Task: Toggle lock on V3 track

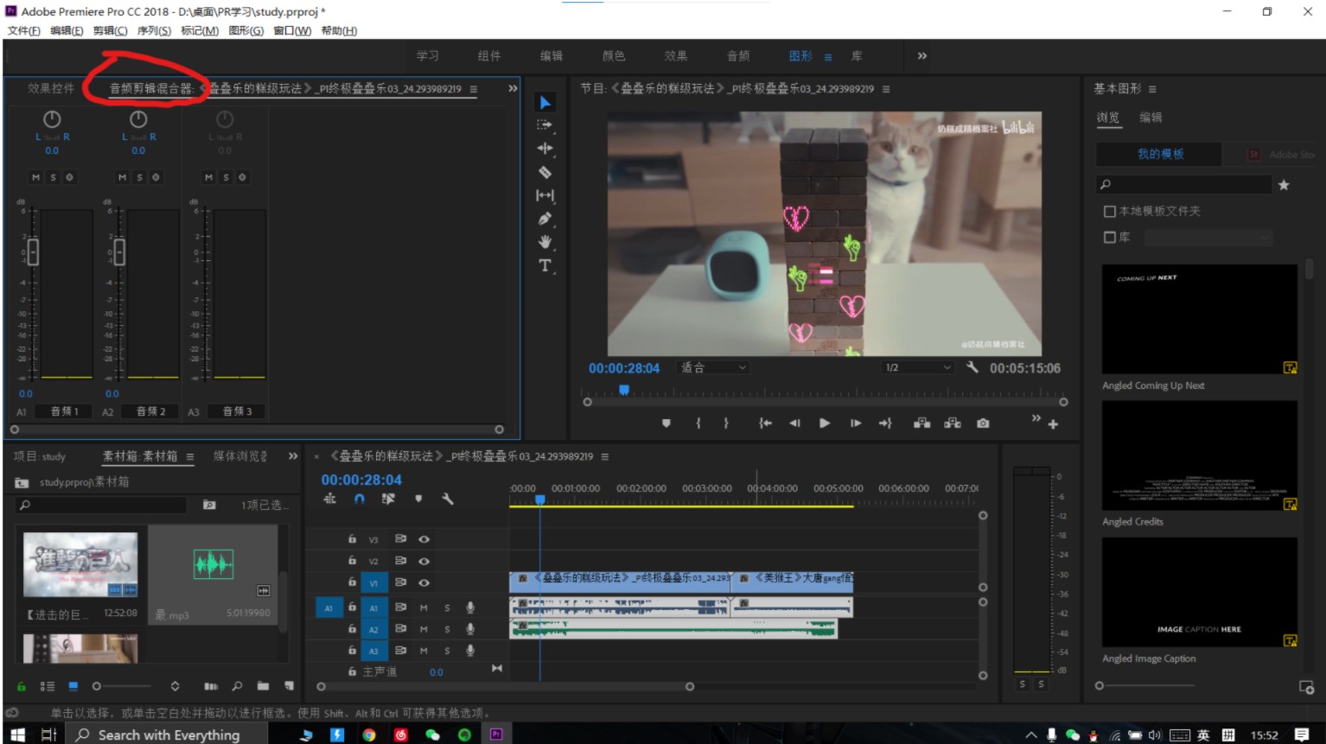Action: click(352, 538)
